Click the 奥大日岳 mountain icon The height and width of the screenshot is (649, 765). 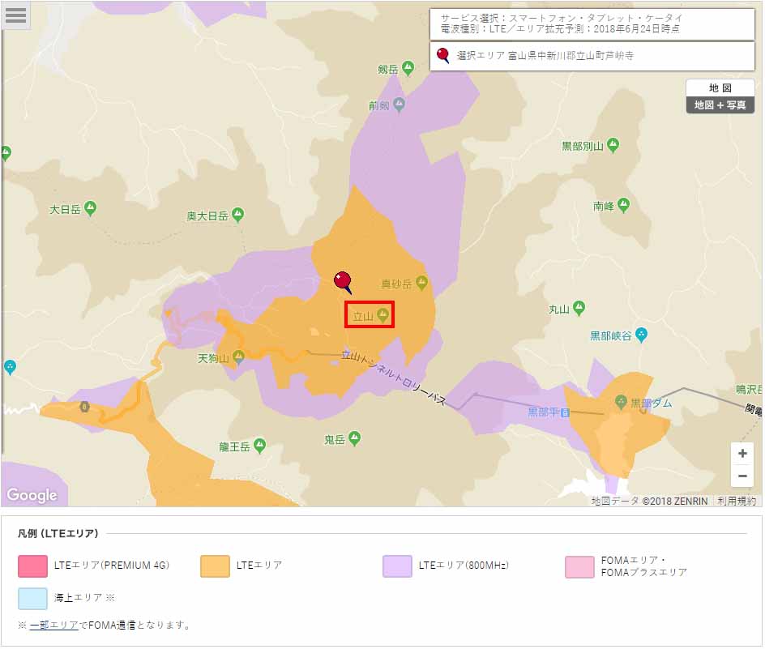(x=237, y=215)
